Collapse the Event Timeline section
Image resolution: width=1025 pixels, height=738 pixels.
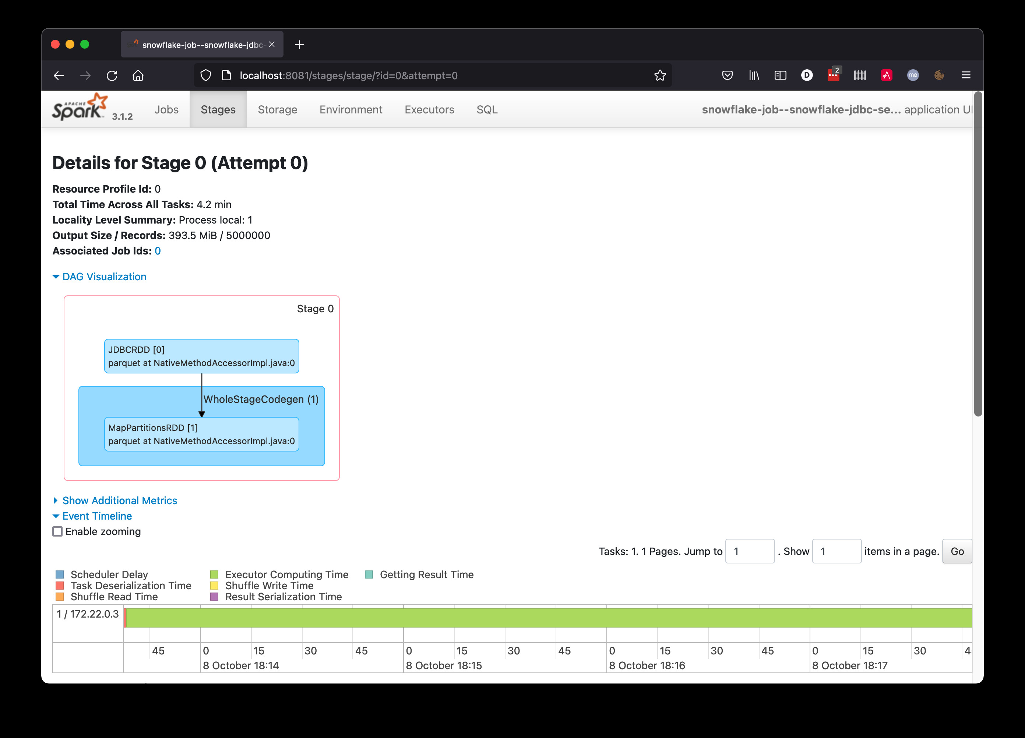coord(92,516)
